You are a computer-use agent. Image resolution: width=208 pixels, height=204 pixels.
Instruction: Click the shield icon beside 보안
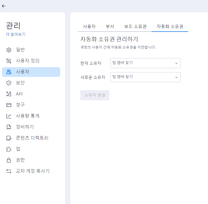coord(9,83)
